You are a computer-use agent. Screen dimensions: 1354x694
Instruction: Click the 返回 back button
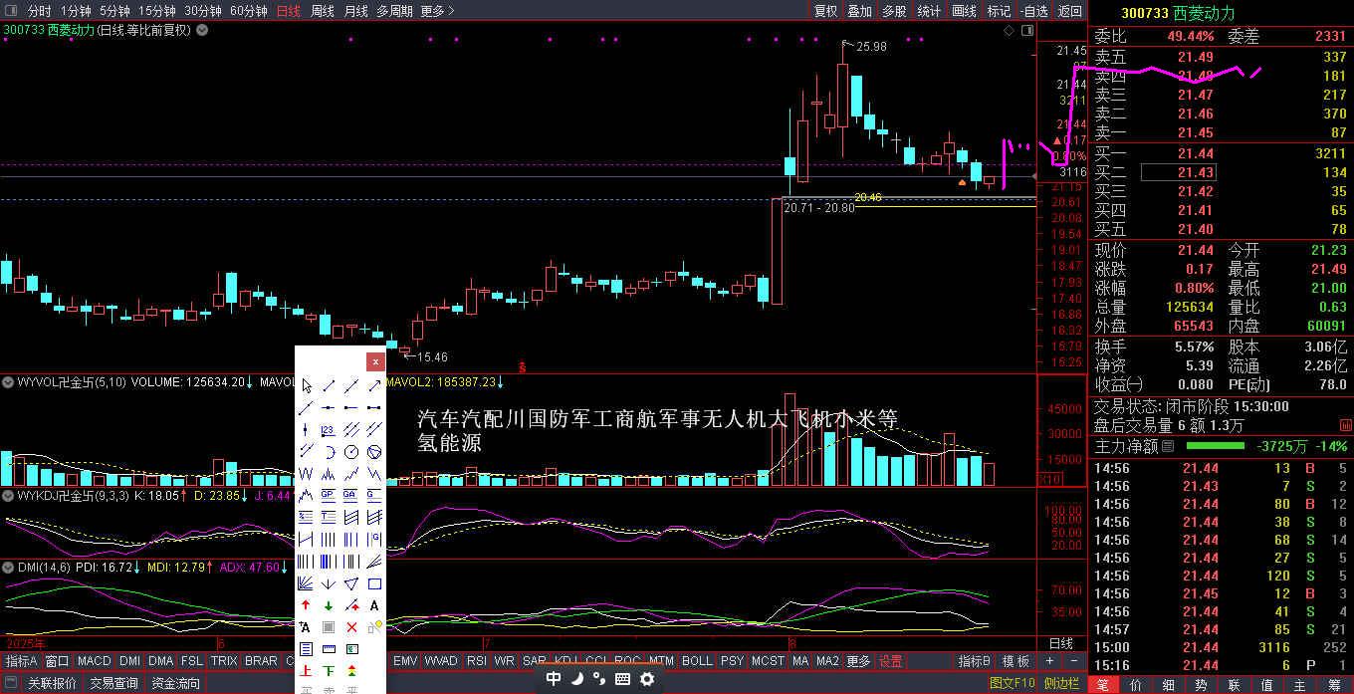click(1069, 11)
